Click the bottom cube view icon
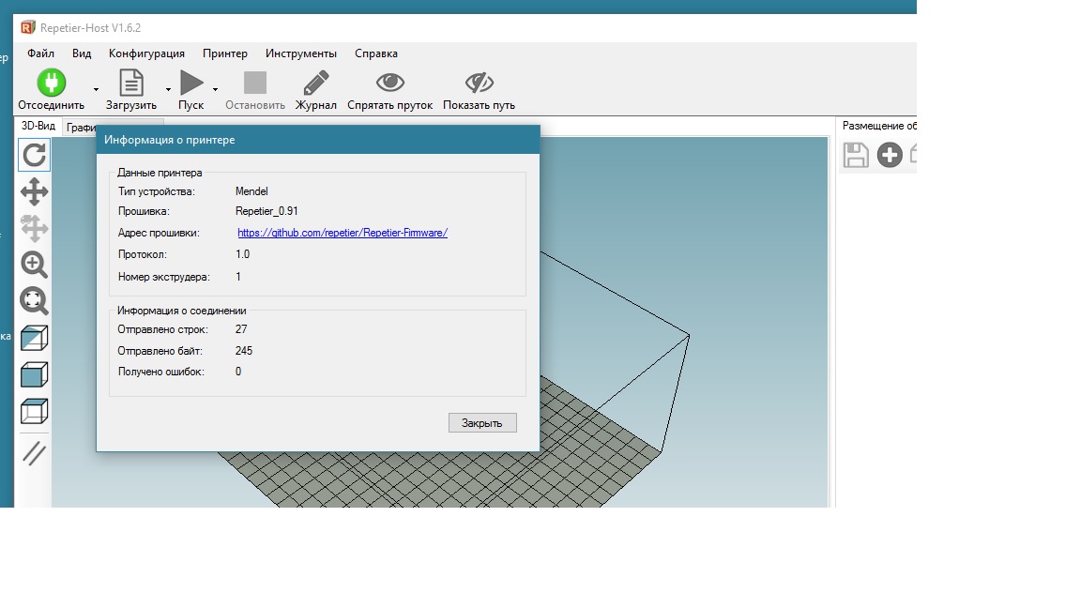1081x608 pixels. pyautogui.click(x=35, y=411)
